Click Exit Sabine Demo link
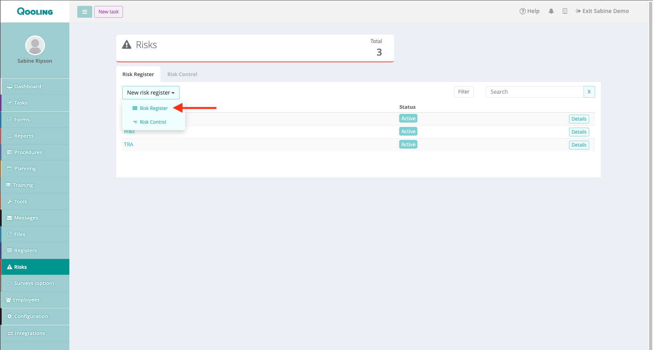 coord(602,11)
